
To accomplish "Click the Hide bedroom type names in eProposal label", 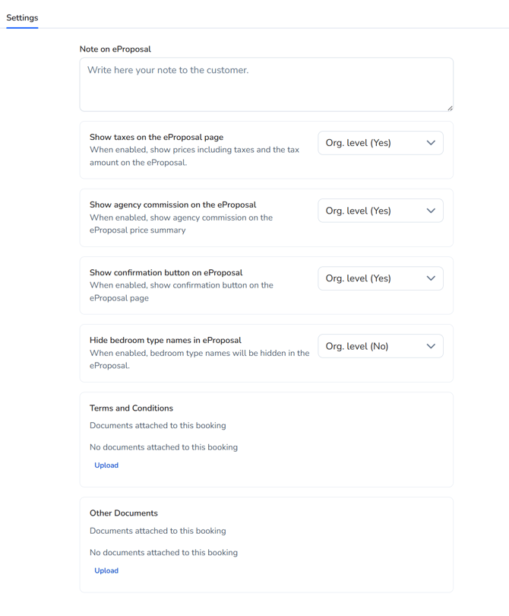I will tap(166, 340).
